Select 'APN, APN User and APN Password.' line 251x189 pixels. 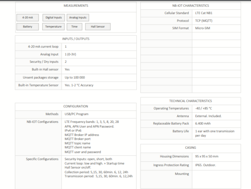tap(89, 126)
